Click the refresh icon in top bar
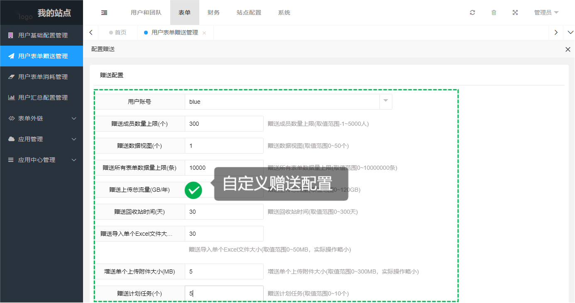The width and height of the screenshot is (575, 303). click(x=472, y=12)
